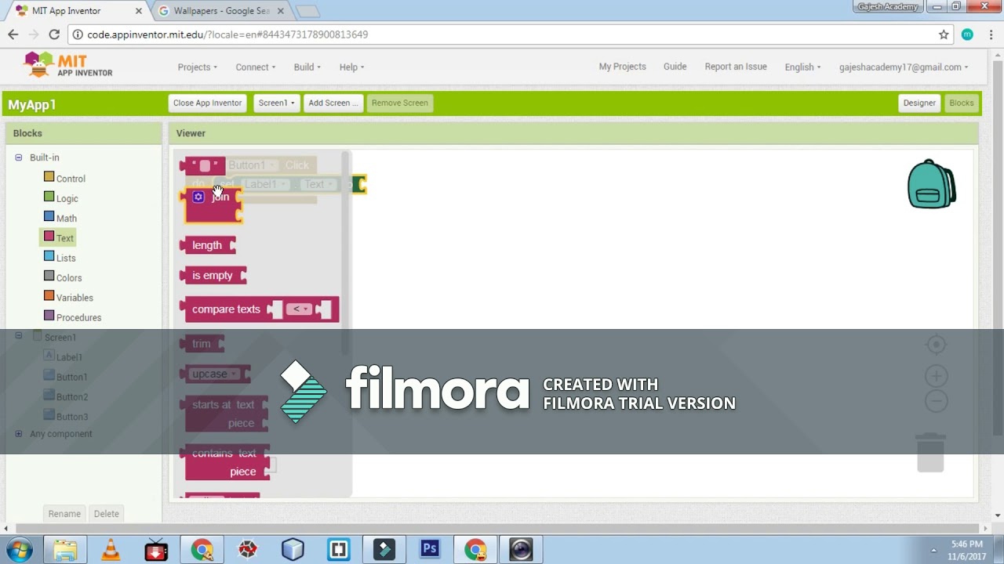Bookmark this page with the star icon
Viewport: 1004px width, 564px height.
(944, 34)
